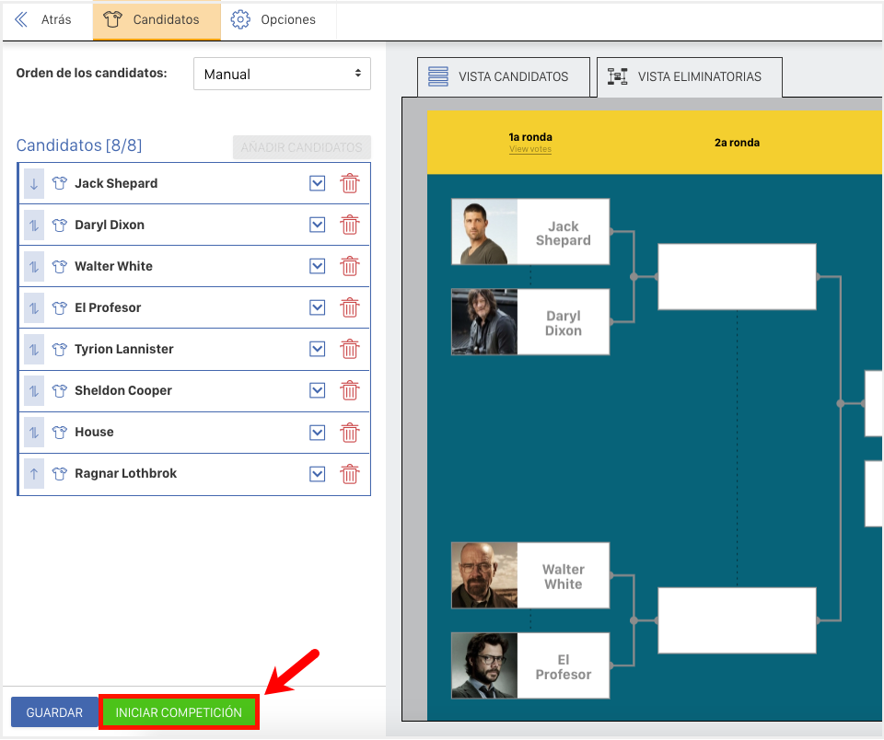Click the trash icon for House
Viewport: 884px width, 740px height.
pos(350,433)
